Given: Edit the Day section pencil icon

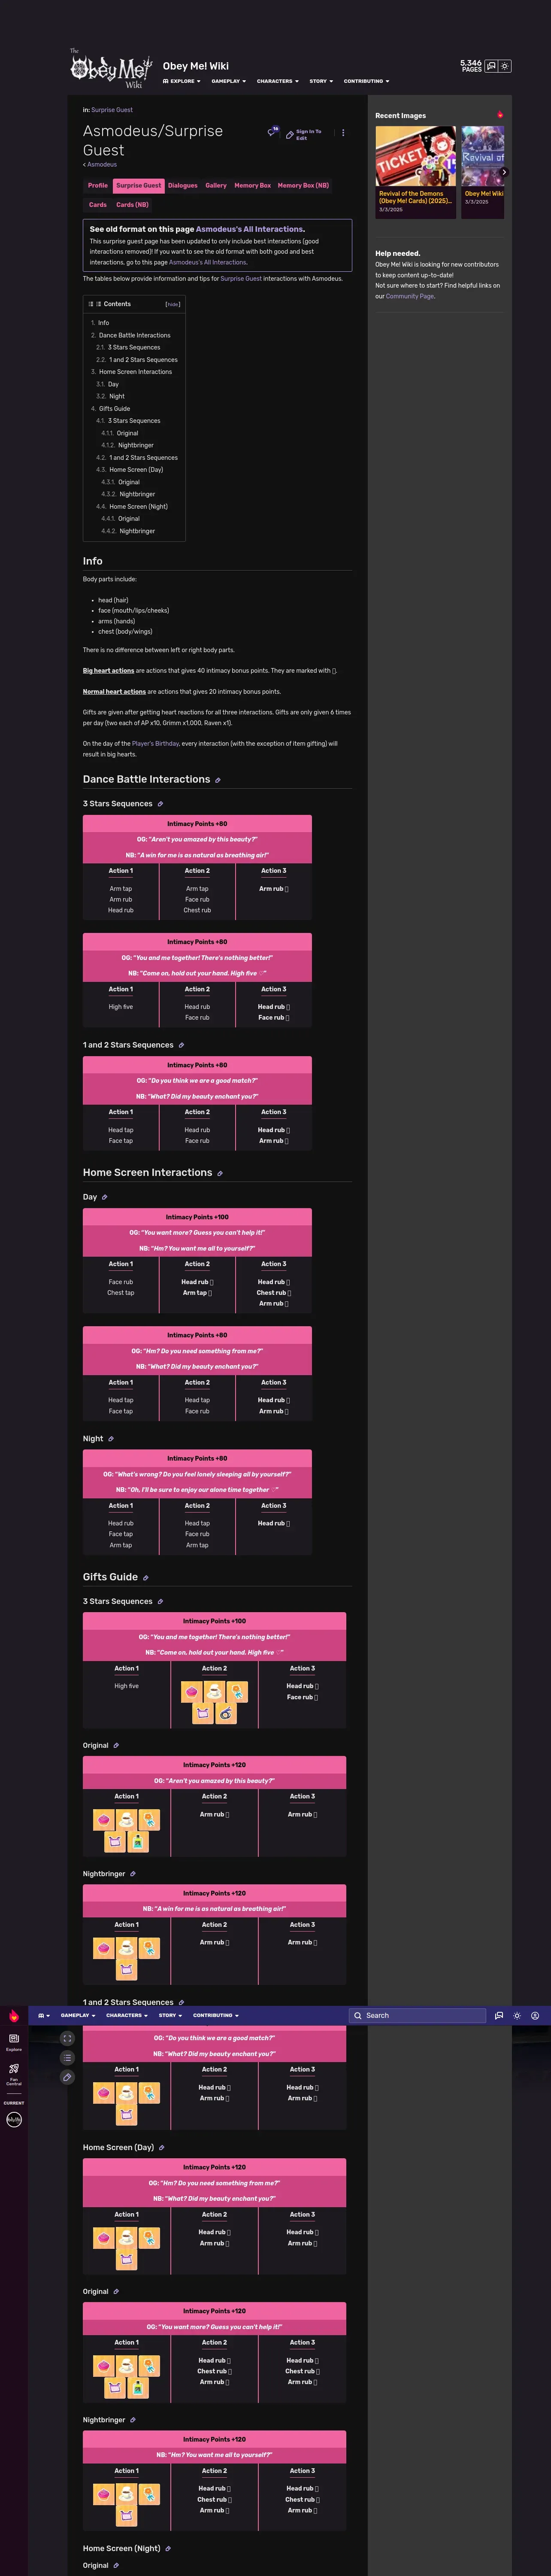Looking at the screenshot, I should click(x=104, y=1197).
